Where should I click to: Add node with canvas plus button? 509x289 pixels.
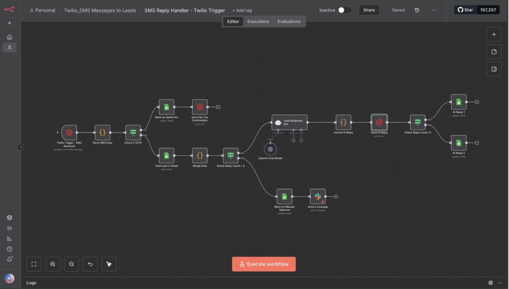[x=494, y=34]
